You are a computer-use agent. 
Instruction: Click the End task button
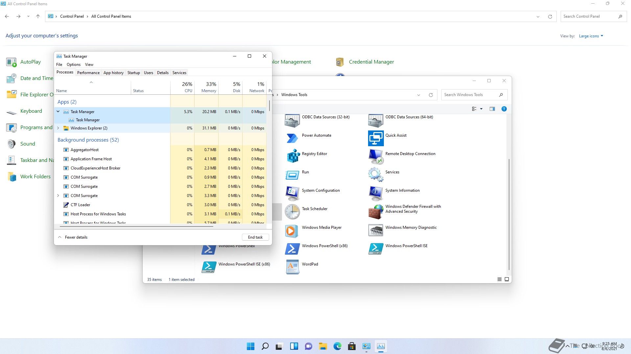255,237
